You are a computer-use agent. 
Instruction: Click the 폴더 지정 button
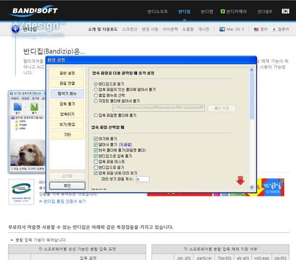[x=222, y=108]
